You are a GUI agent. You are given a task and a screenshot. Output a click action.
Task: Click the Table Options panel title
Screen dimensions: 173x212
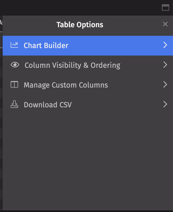click(80, 25)
